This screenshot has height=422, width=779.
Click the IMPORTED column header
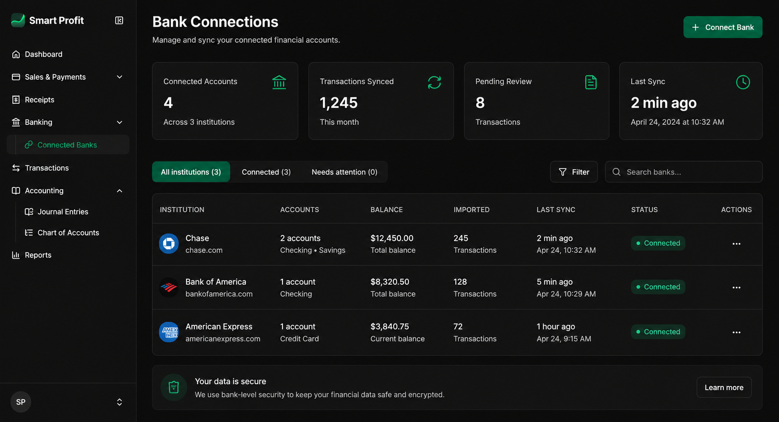pyautogui.click(x=471, y=209)
